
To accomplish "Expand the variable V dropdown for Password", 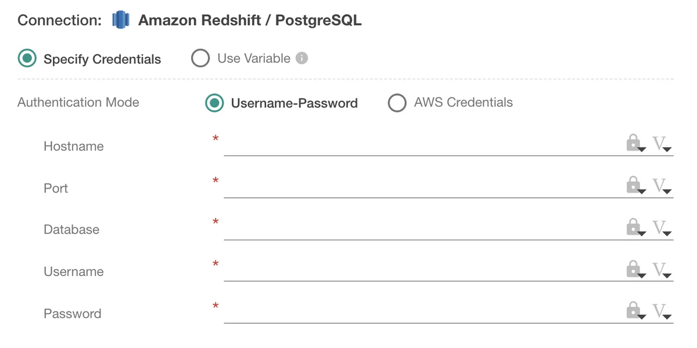I will click(x=661, y=311).
